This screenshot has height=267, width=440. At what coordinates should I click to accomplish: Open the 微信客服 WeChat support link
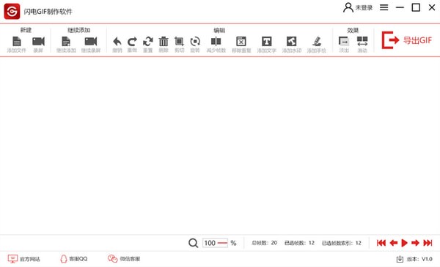pos(124,259)
